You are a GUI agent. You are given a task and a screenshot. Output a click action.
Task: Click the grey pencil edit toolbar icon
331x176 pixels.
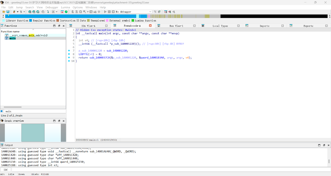[x=95, y=12]
